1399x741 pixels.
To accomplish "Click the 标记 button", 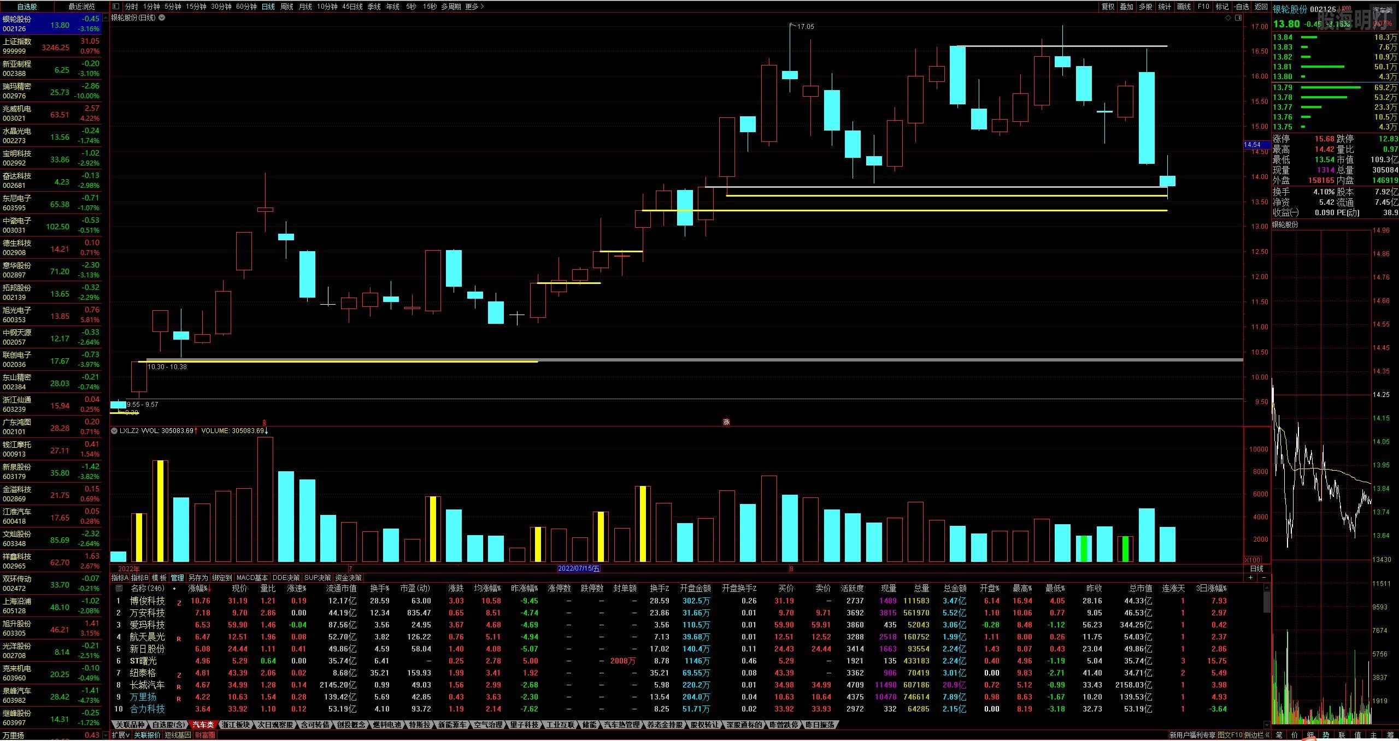I will tap(1221, 7).
